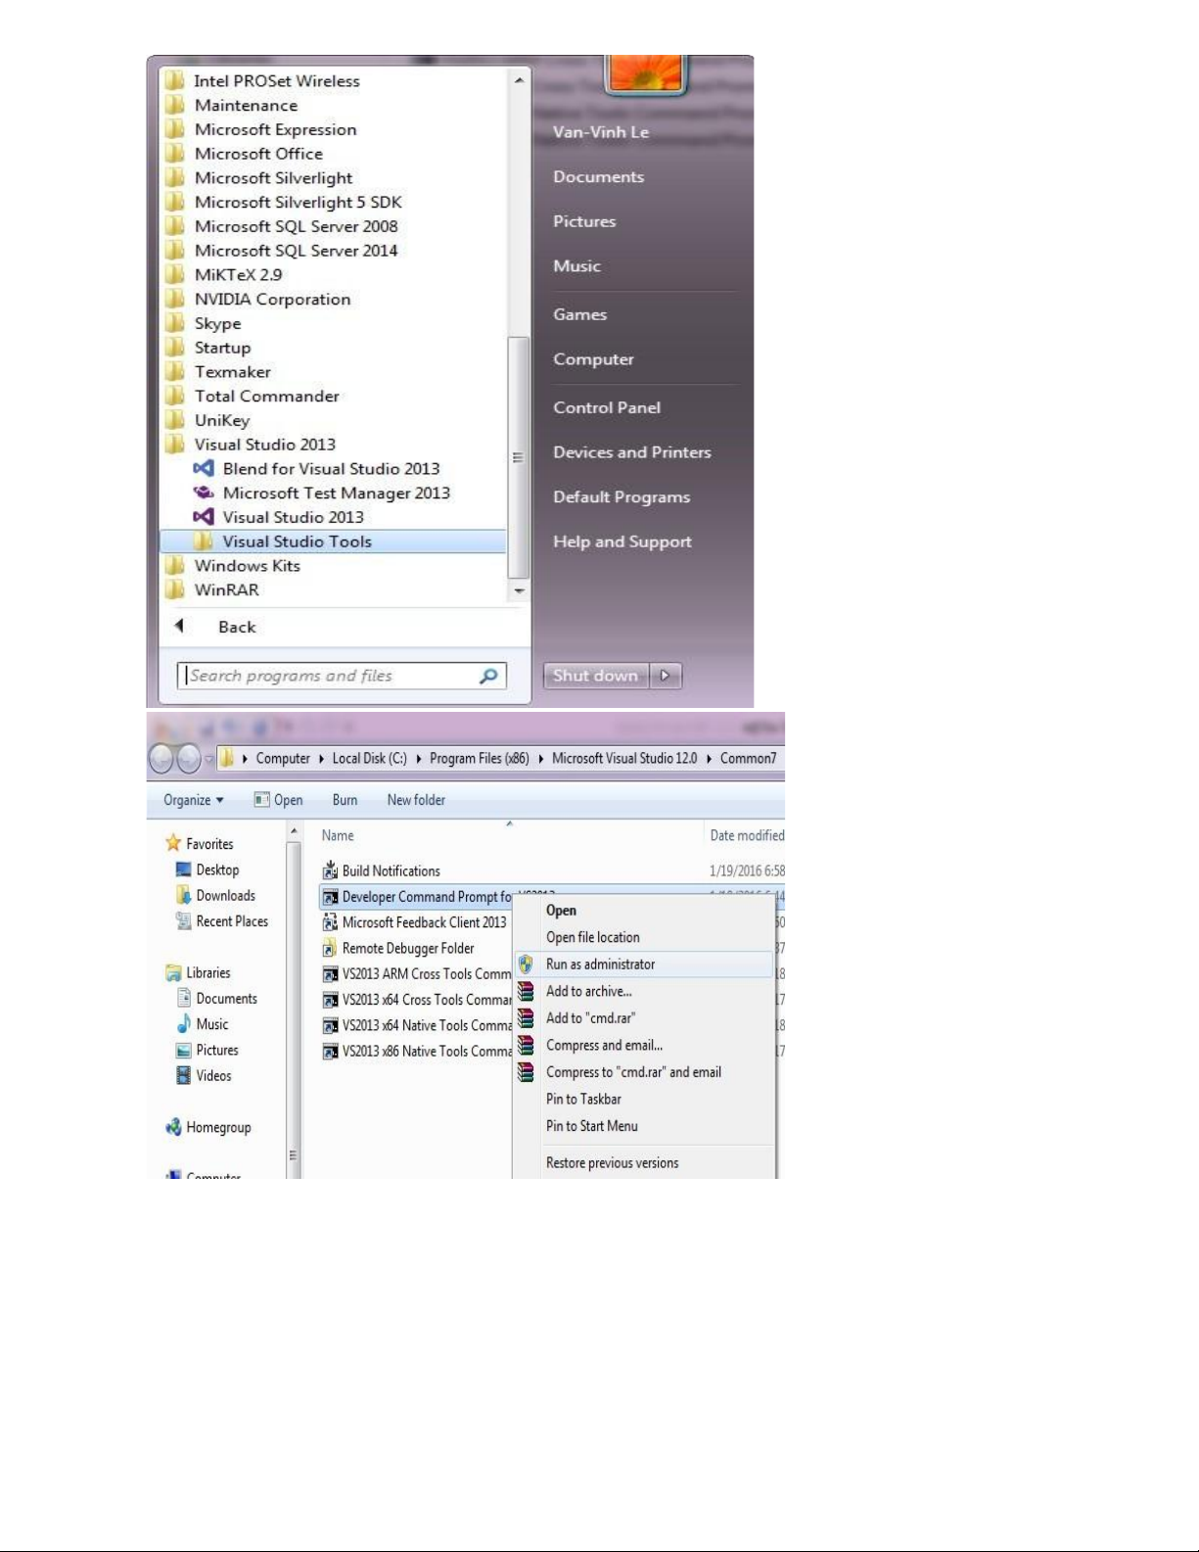Select Program Files (x86) in address breadcrumb
Screen dimensions: 1199x1552
[x=480, y=759]
